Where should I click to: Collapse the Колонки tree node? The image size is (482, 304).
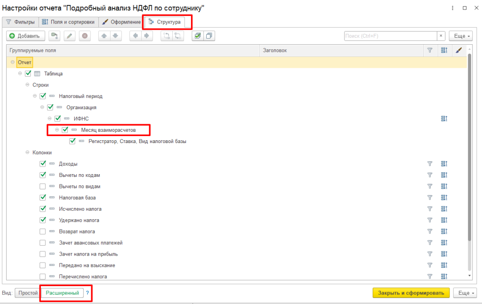(27, 152)
